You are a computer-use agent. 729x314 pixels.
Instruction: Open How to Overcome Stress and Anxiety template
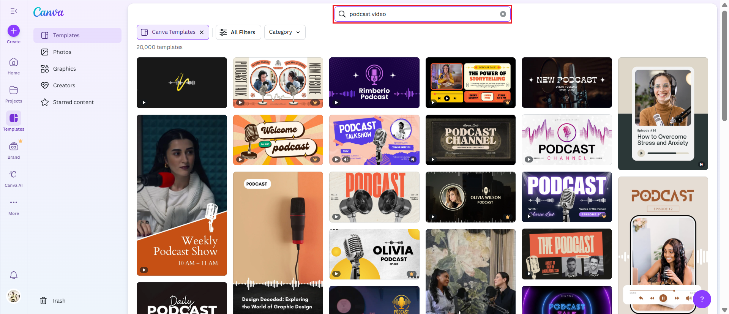663,114
